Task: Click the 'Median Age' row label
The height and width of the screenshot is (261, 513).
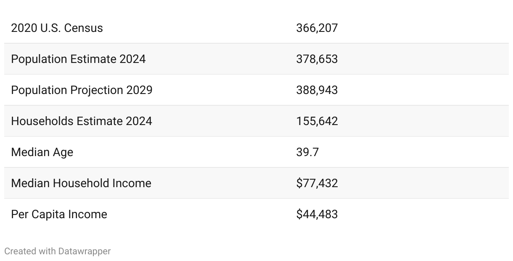Action: pyautogui.click(x=42, y=152)
